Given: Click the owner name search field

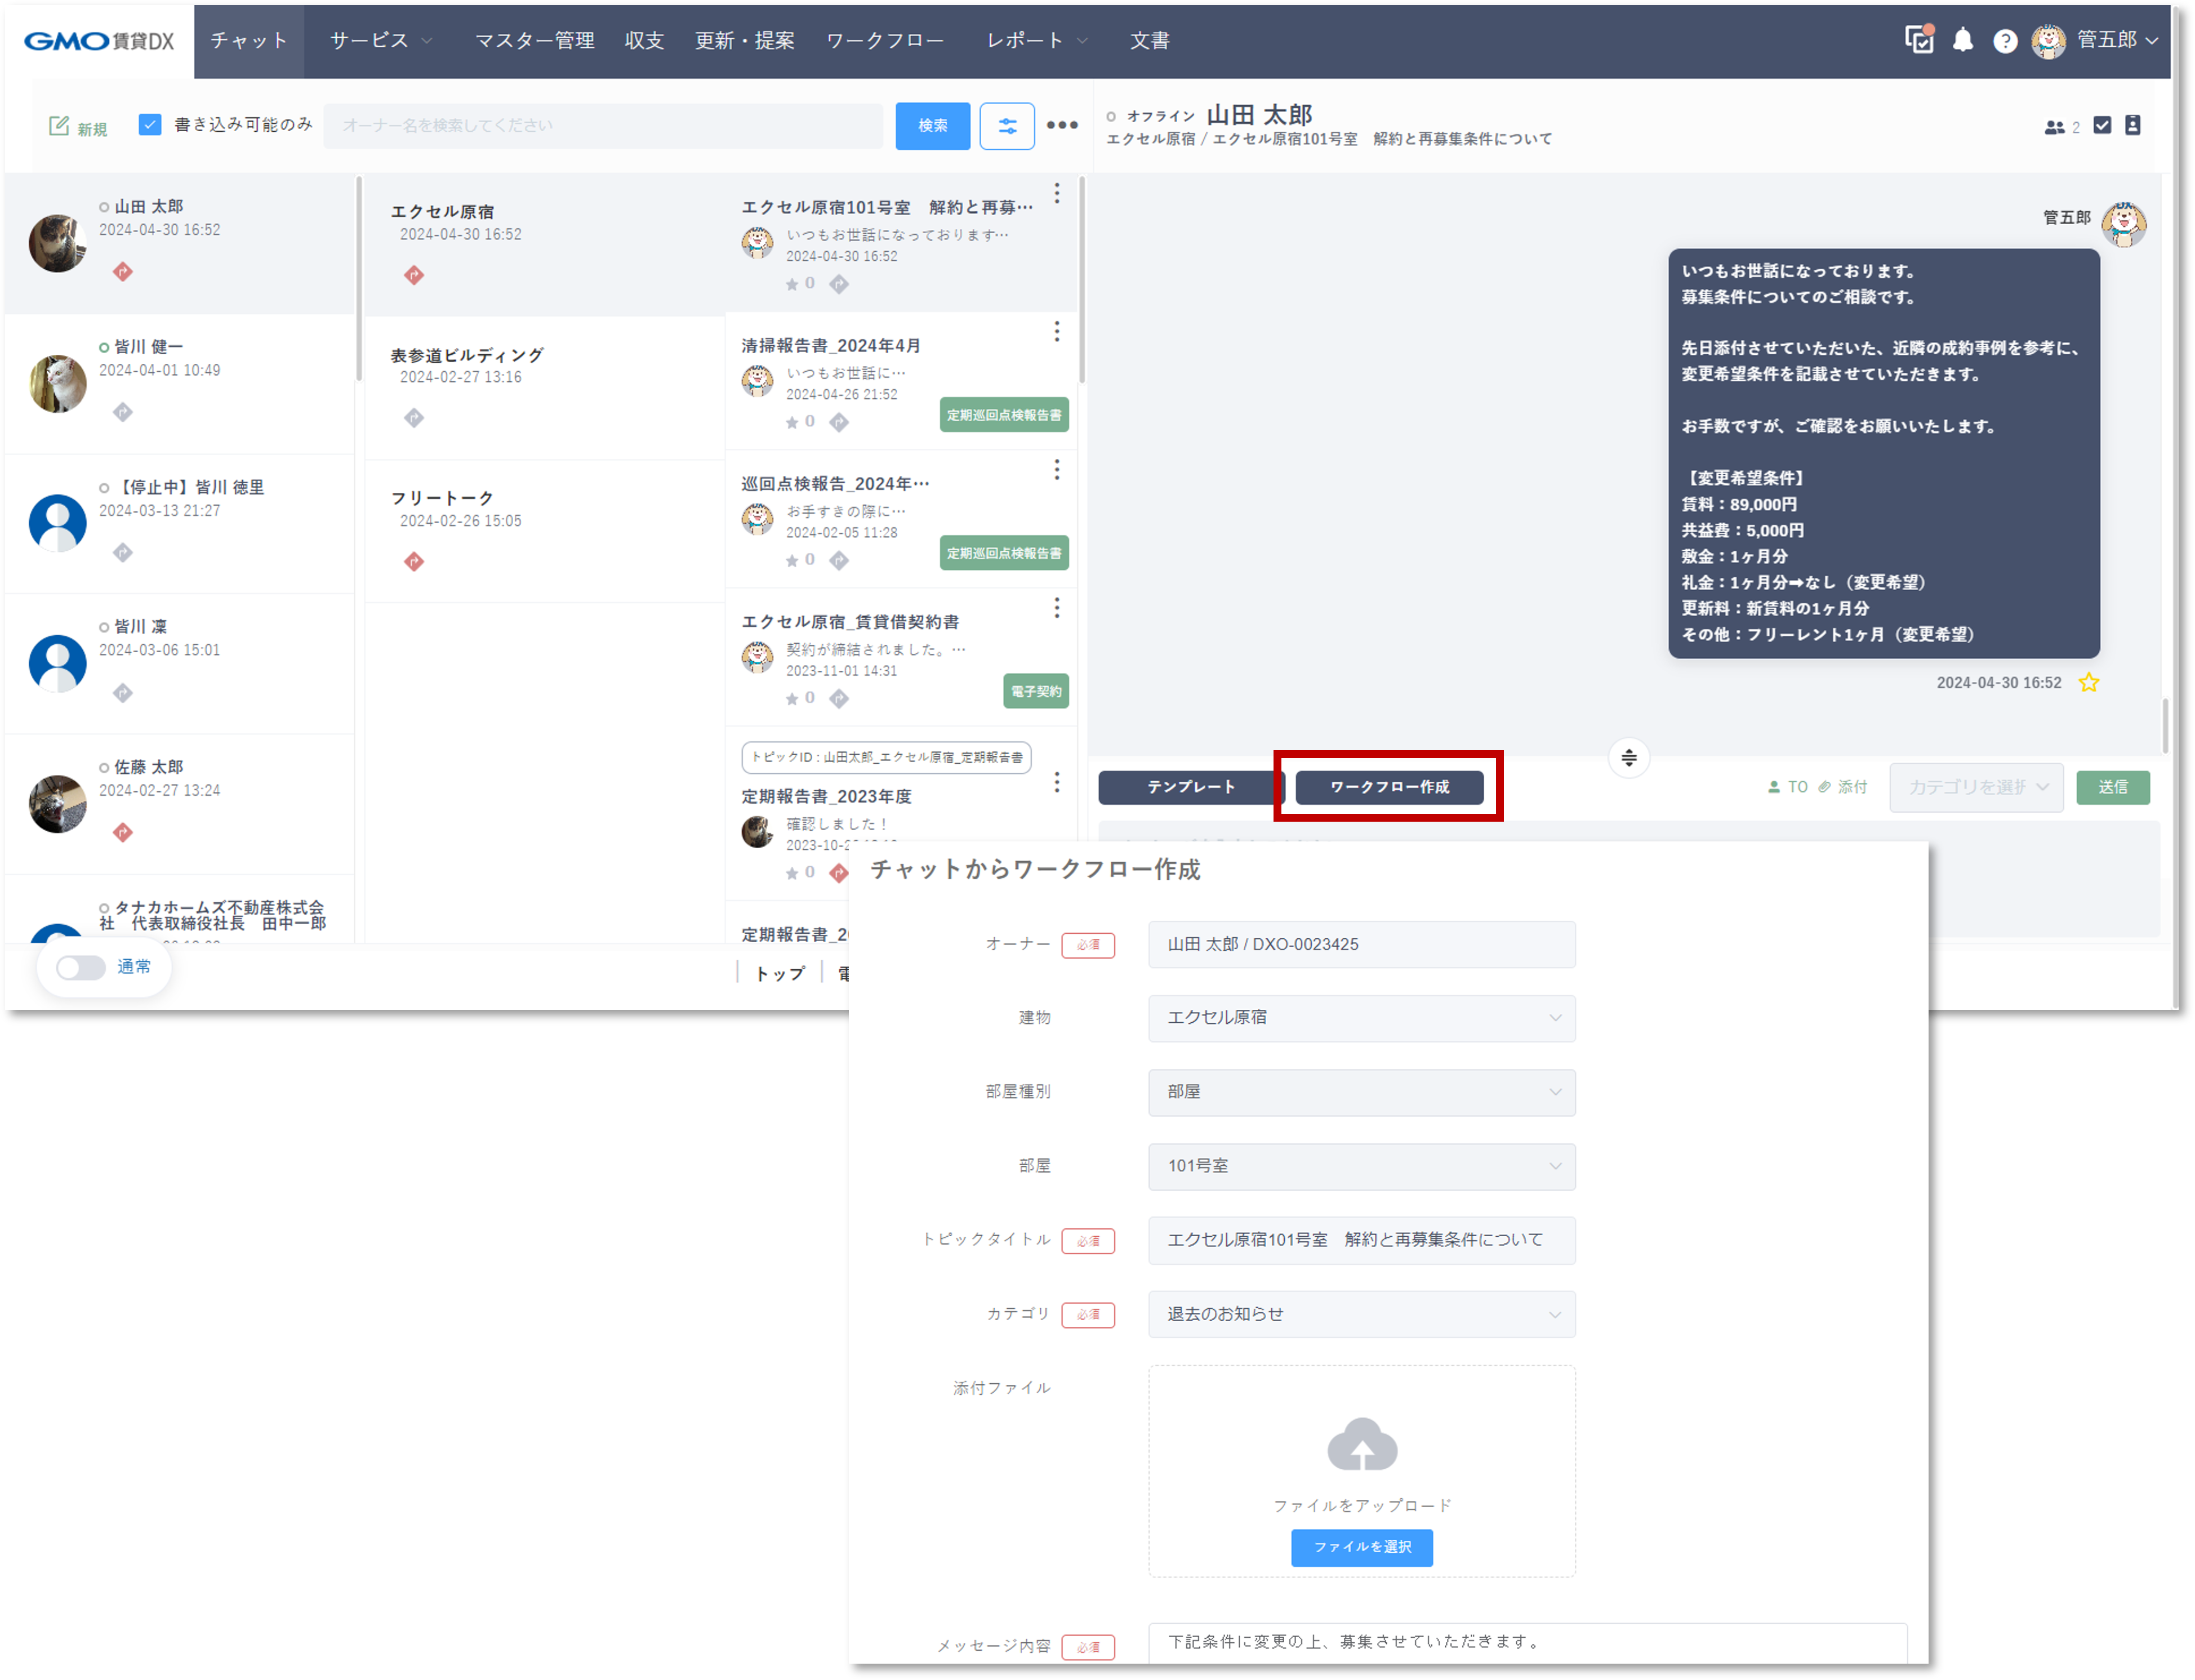Looking at the screenshot, I should (x=603, y=126).
